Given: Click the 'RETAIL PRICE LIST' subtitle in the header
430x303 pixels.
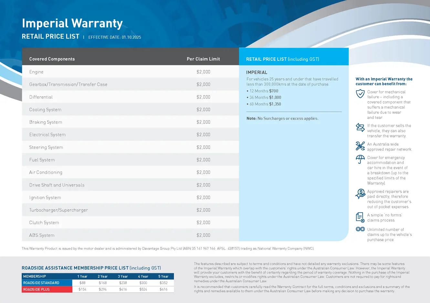Looking at the screenshot, I should click(50, 37).
